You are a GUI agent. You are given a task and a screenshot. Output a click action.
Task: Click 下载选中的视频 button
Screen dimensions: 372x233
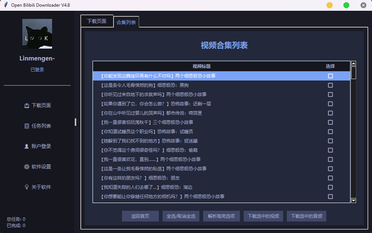click(263, 216)
